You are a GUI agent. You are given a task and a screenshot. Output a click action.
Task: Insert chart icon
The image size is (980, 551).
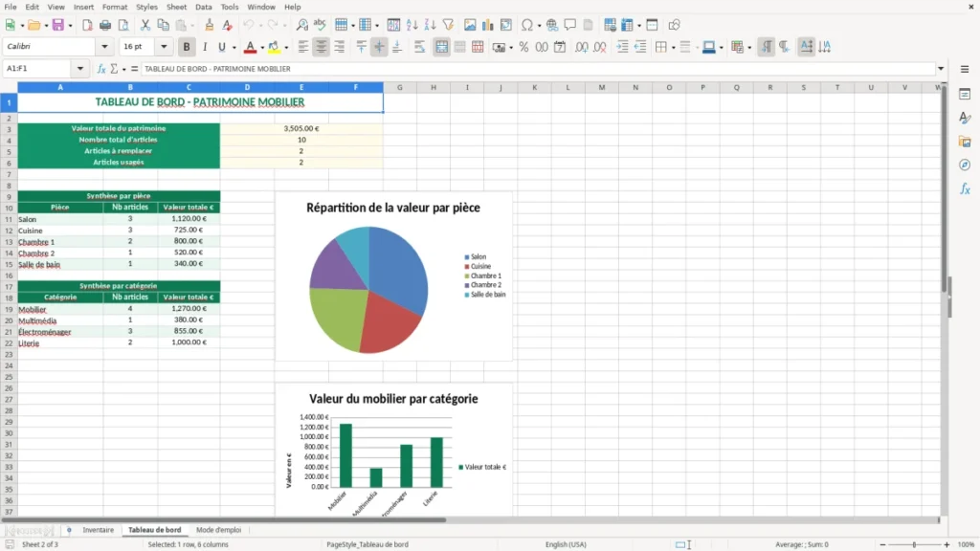488,25
